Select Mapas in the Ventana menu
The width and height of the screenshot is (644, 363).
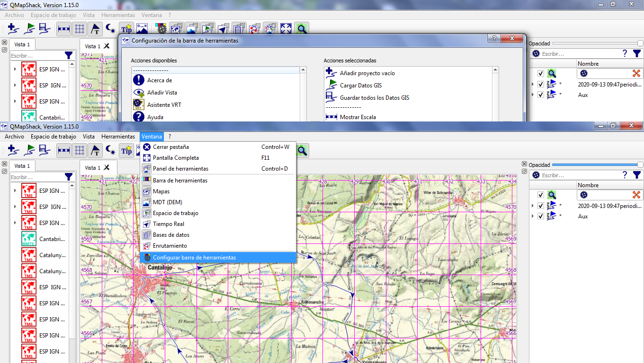point(218,191)
